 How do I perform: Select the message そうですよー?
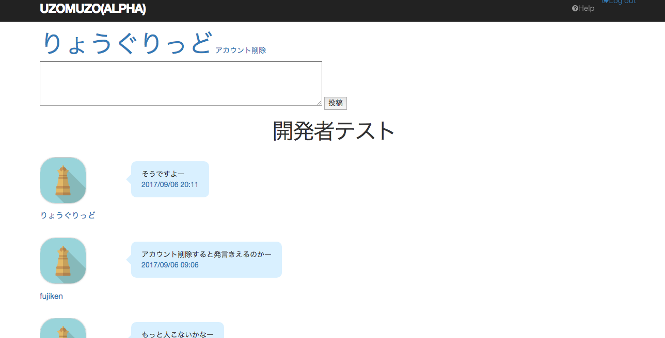click(x=163, y=174)
